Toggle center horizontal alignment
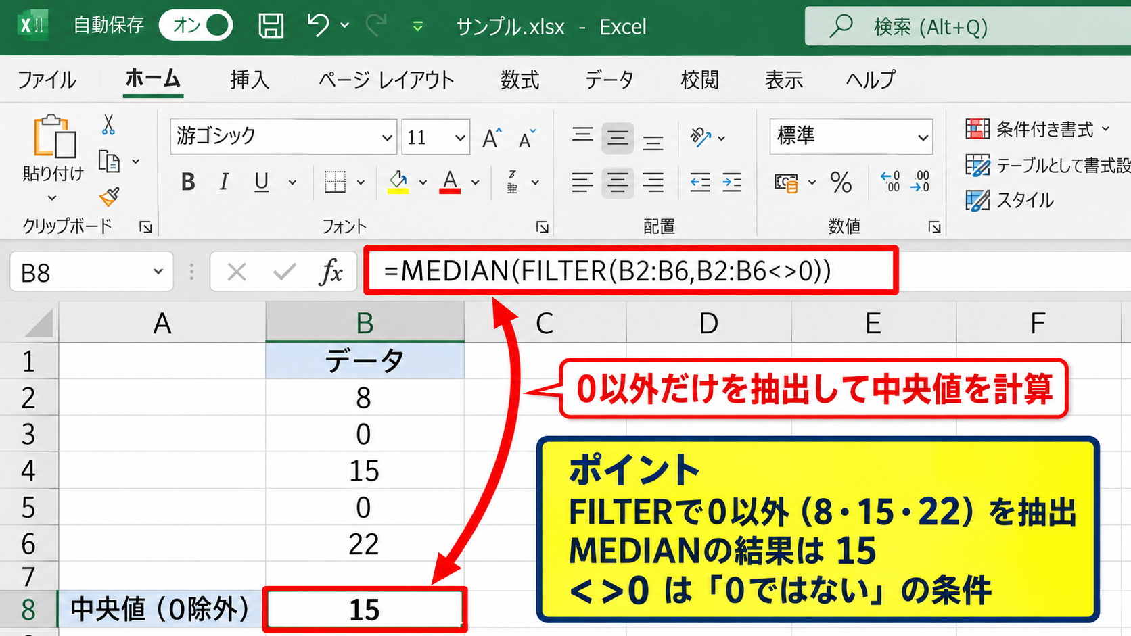The image size is (1131, 636). (x=617, y=182)
